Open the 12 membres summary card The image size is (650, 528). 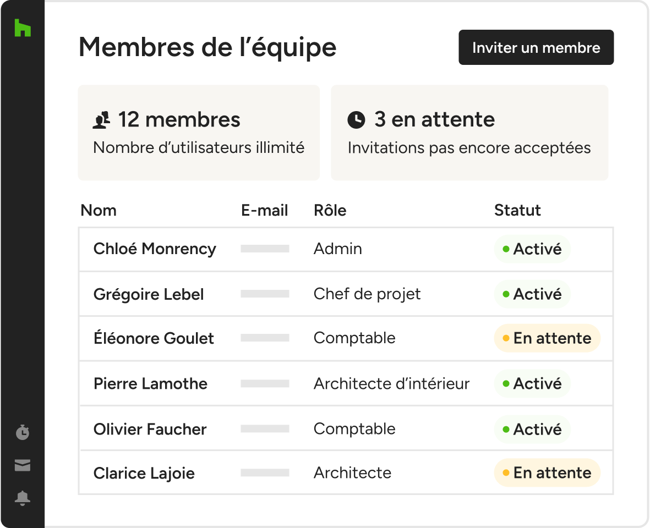[x=199, y=133]
